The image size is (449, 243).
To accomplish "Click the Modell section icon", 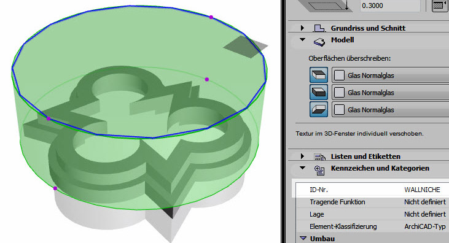I will (x=319, y=42).
